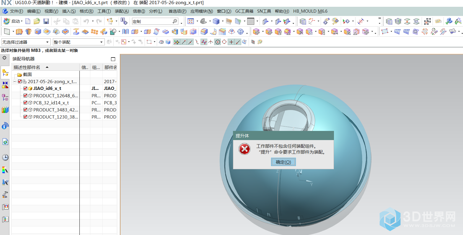This screenshot has height=235, width=463.
Task: Open the 无选择过滤器 selection filter dropdown
Action: [26, 42]
